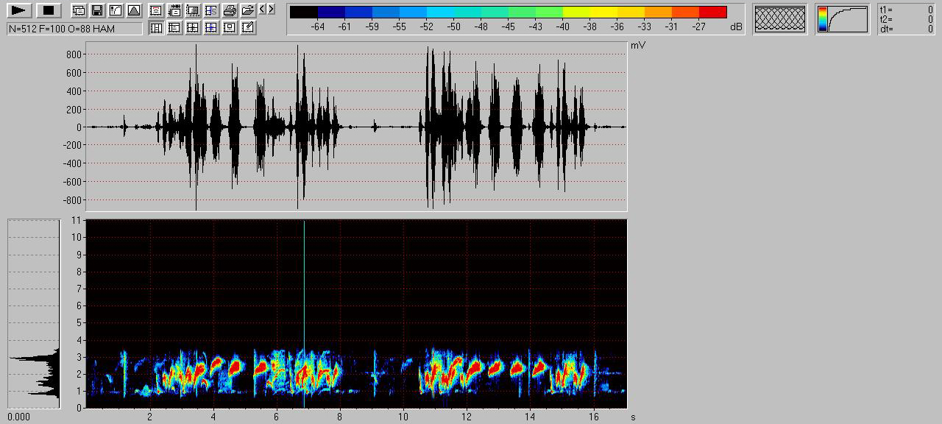
Task: Toggle the vertical cursor layout button
Action: point(157,28)
